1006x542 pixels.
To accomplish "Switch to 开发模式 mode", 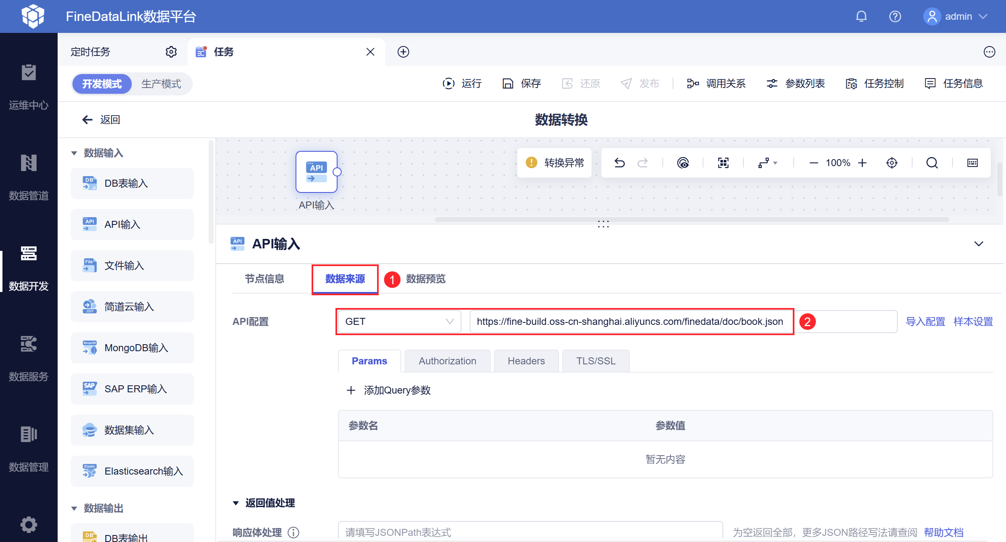I will (x=102, y=84).
